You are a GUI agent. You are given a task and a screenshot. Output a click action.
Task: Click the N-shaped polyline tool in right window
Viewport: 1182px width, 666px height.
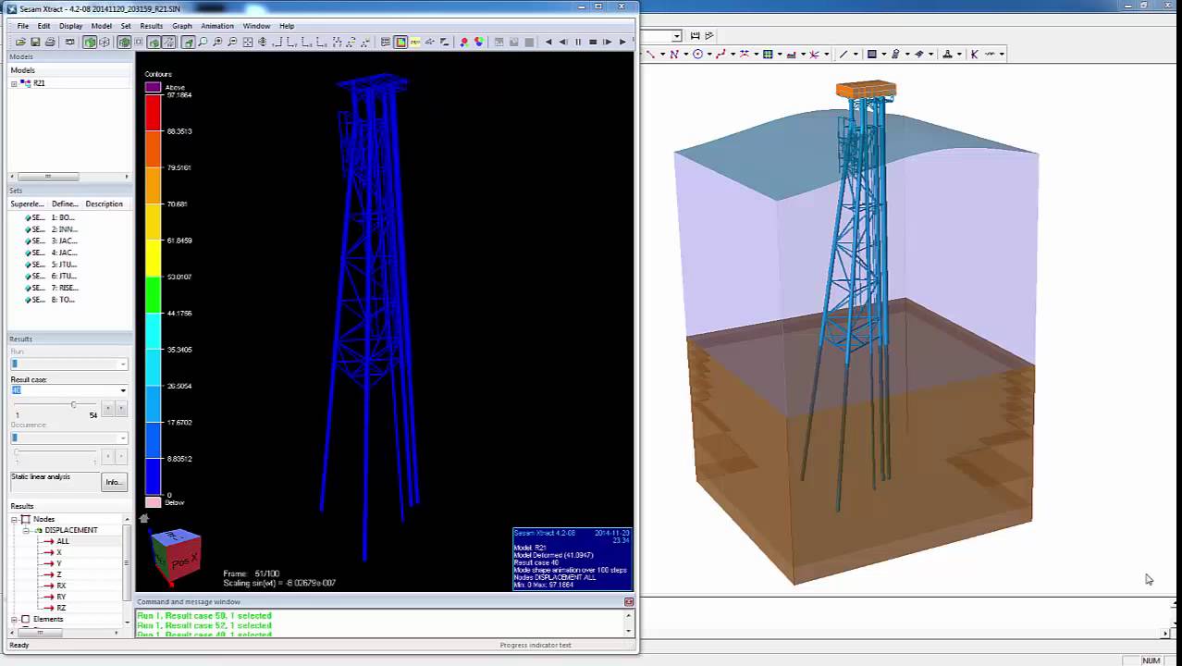[673, 55]
